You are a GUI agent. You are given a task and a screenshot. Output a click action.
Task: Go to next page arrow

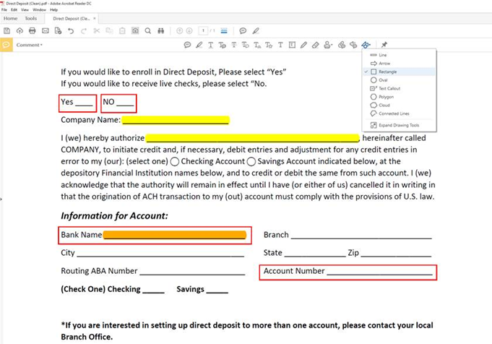coord(189,31)
